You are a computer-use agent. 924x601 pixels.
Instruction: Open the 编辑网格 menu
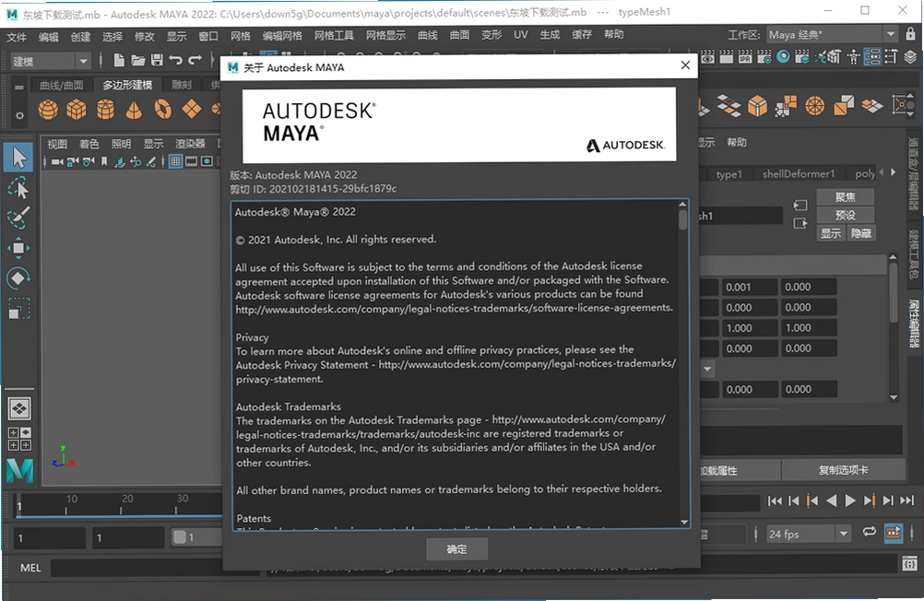282,36
